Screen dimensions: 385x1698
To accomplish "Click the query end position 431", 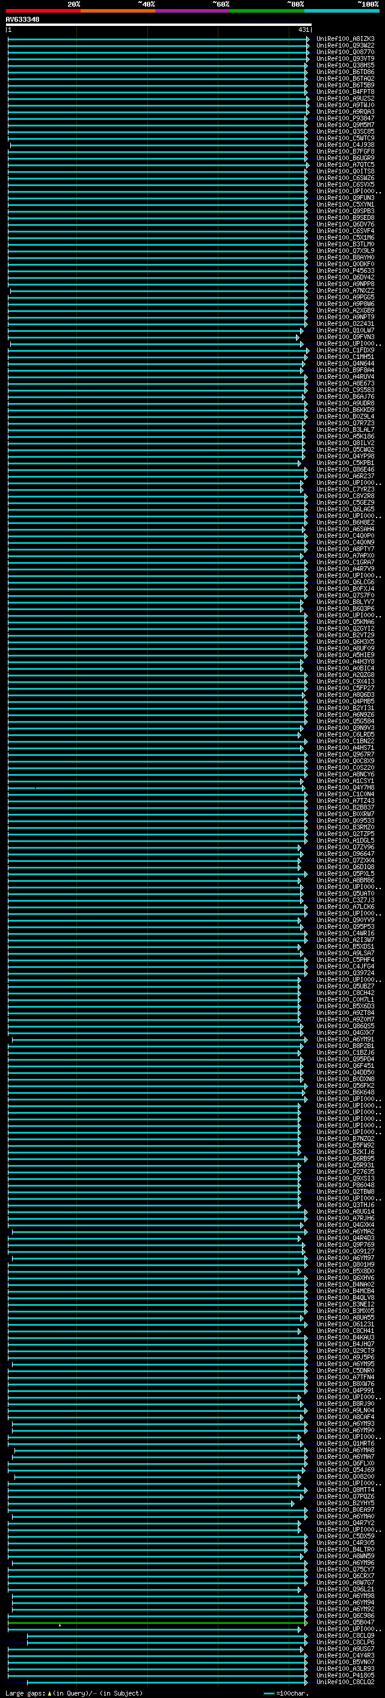I will pyautogui.click(x=303, y=30).
